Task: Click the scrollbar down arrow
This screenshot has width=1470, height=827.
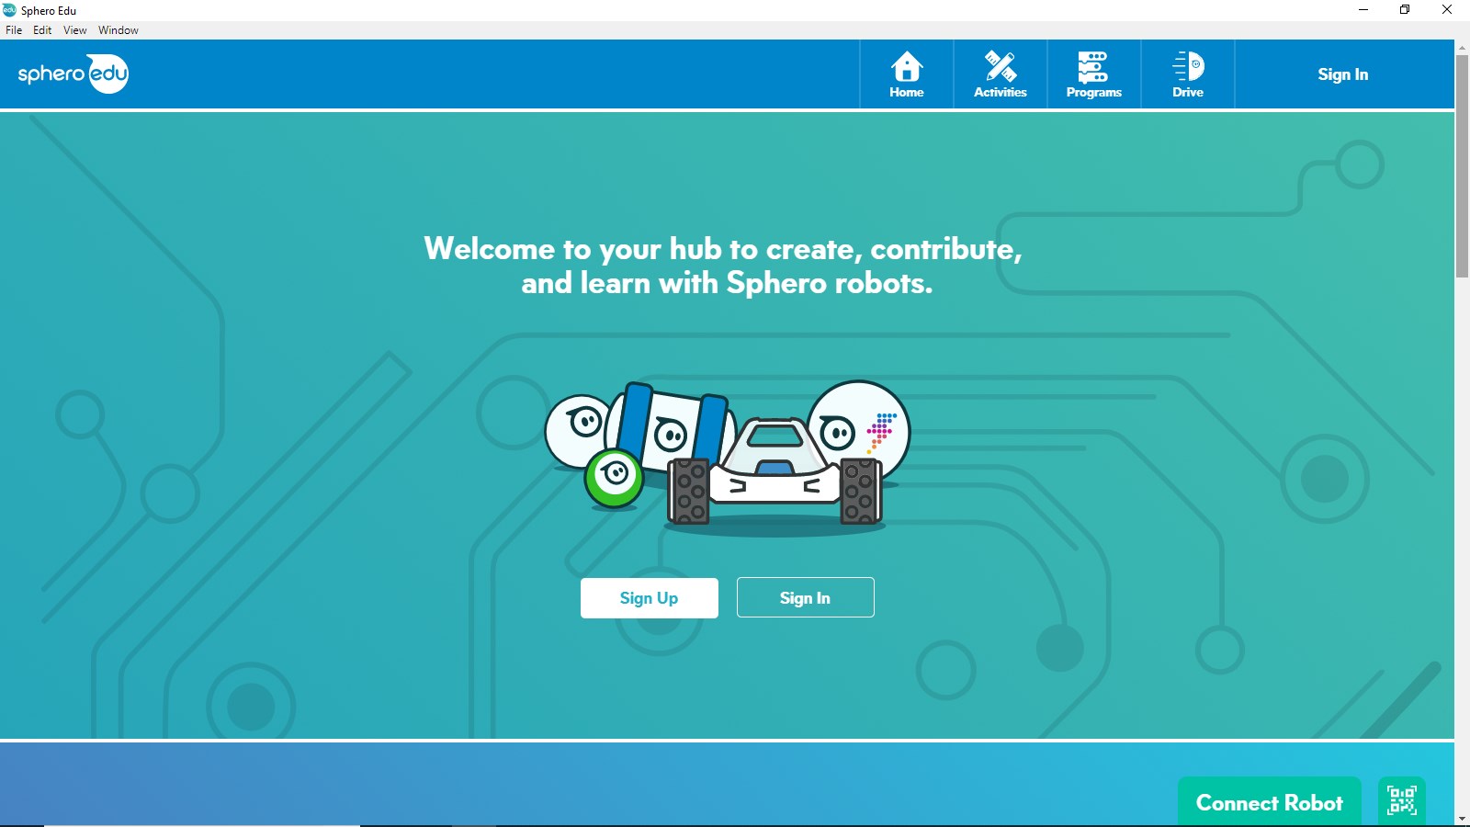Action: click(x=1462, y=818)
